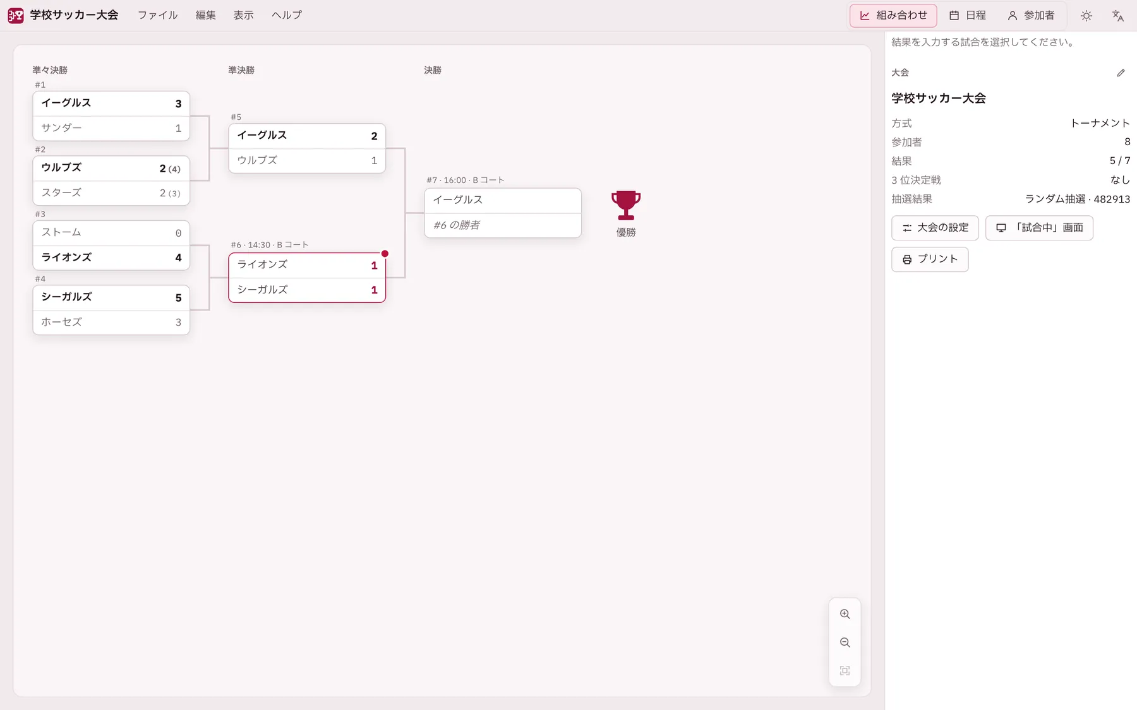This screenshot has height=710, width=1137.
Task: Click the app logo icon
Action: [16, 15]
